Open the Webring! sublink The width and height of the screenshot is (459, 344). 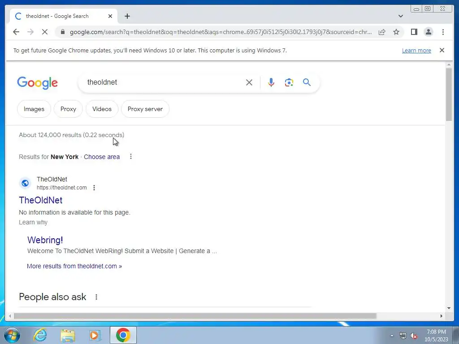coord(45,240)
